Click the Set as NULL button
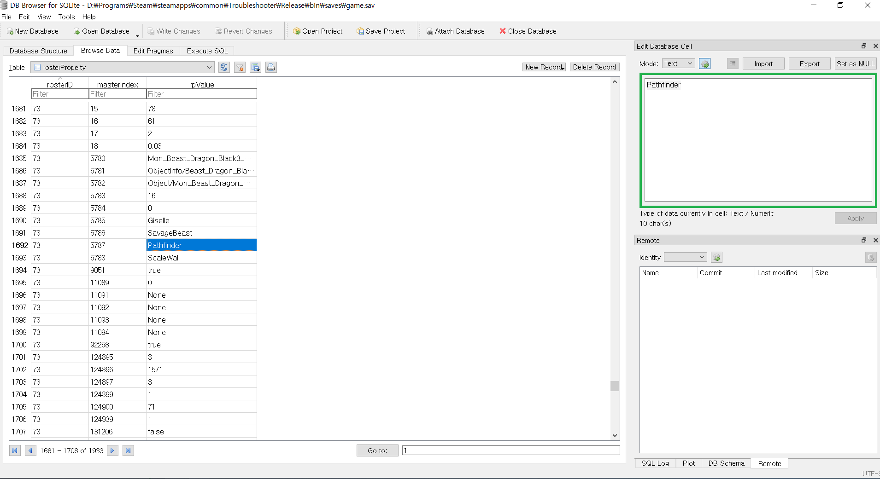This screenshot has width=880, height=479. click(x=856, y=63)
